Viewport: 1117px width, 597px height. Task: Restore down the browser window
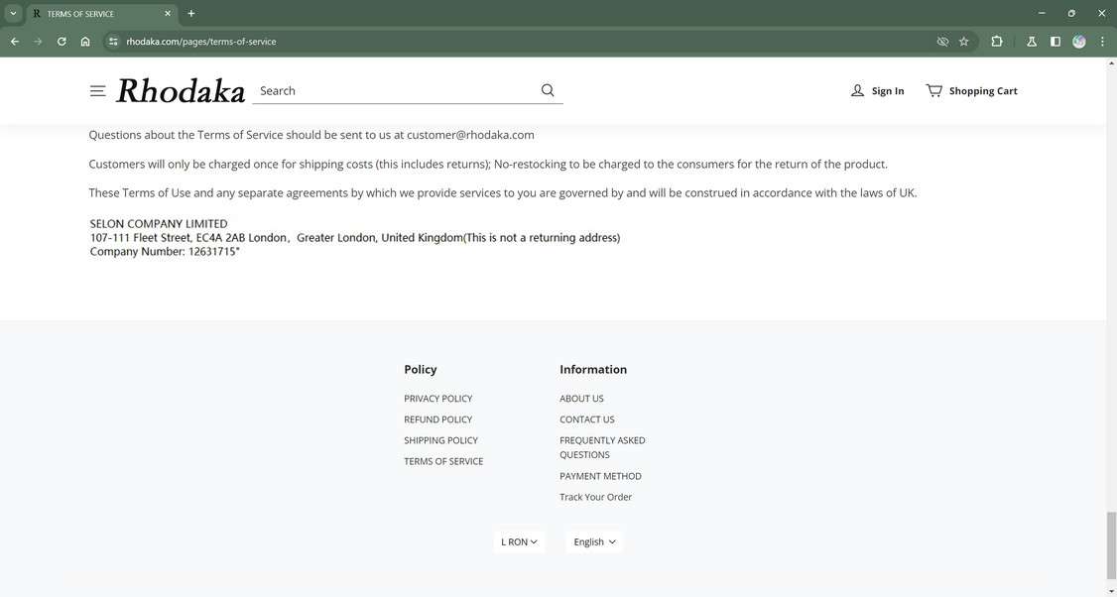(x=1071, y=14)
